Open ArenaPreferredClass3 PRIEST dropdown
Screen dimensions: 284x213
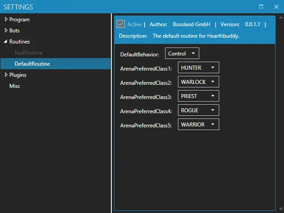pyautogui.click(x=198, y=96)
